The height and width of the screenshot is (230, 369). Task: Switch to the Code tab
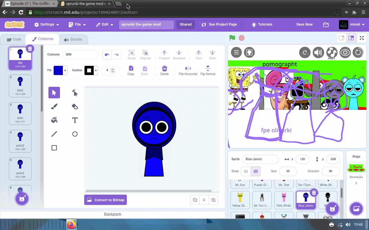14,39
